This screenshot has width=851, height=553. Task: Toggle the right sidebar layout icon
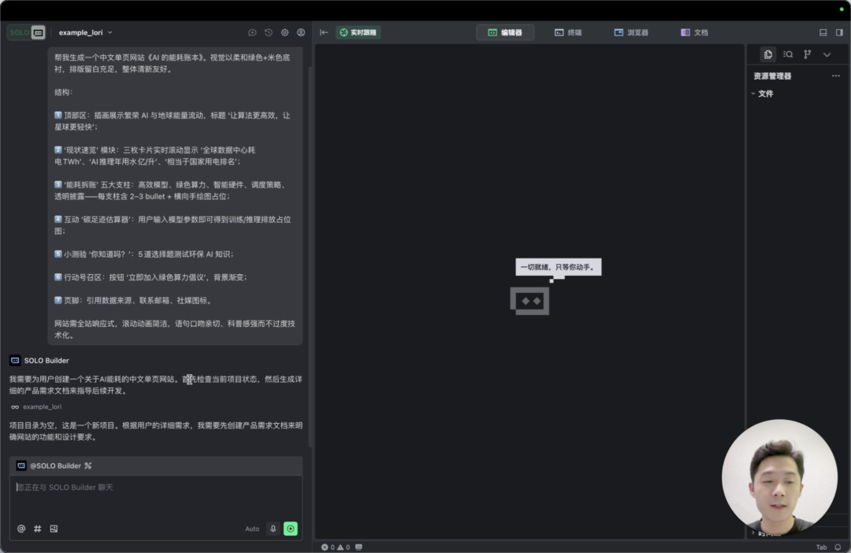839,32
